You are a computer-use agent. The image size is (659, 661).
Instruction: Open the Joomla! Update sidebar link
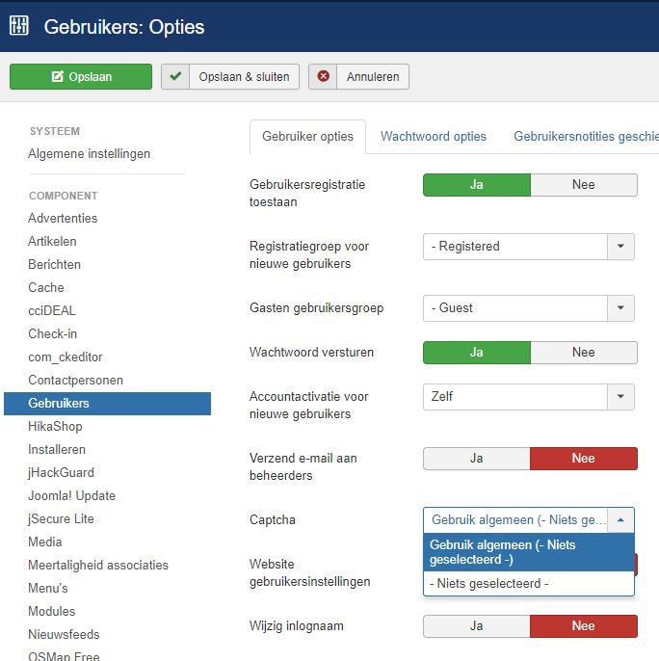71,495
